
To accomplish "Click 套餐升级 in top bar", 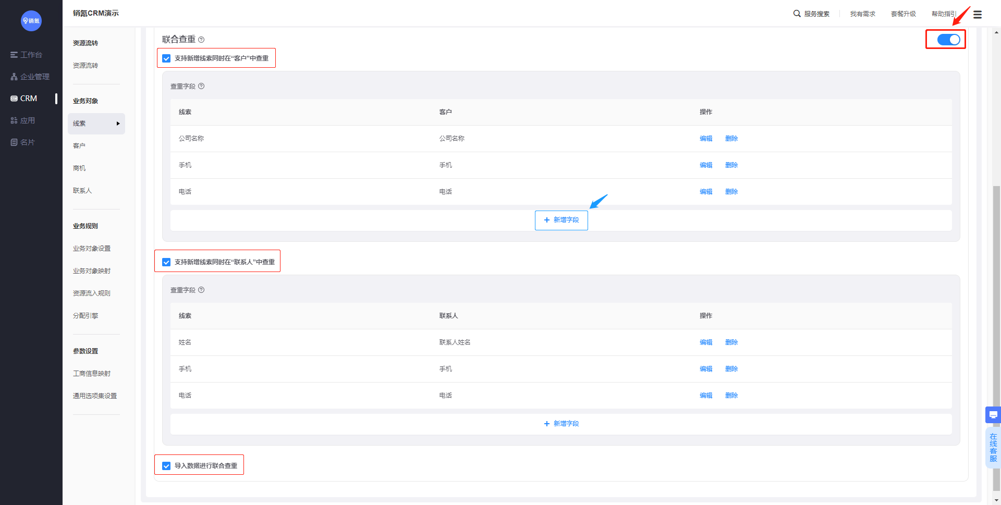I will 904,14.
